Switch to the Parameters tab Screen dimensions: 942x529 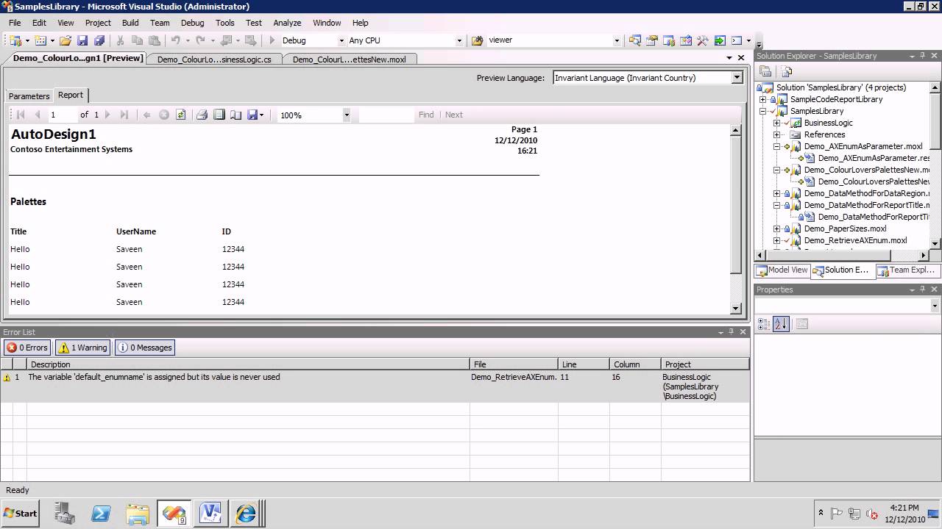tap(29, 96)
